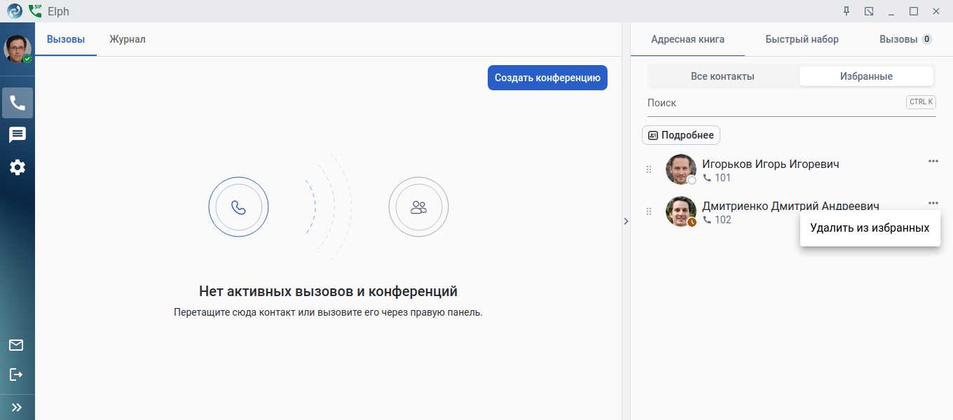Call extension 102 phone number
The height and width of the screenshot is (420, 953).
coord(717,220)
